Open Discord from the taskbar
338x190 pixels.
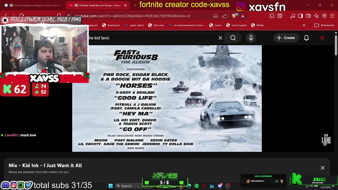pyautogui.click(x=220, y=186)
